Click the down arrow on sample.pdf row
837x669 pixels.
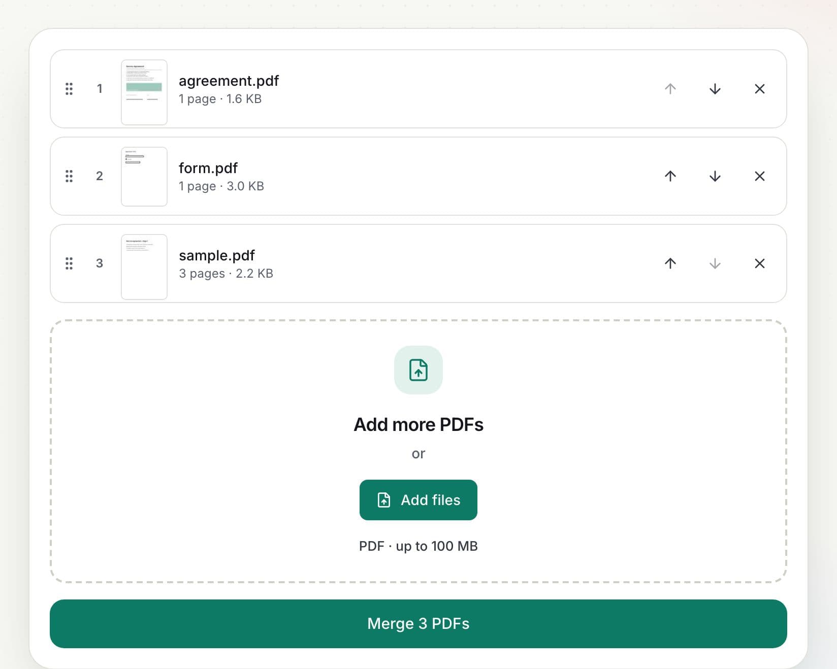point(715,263)
